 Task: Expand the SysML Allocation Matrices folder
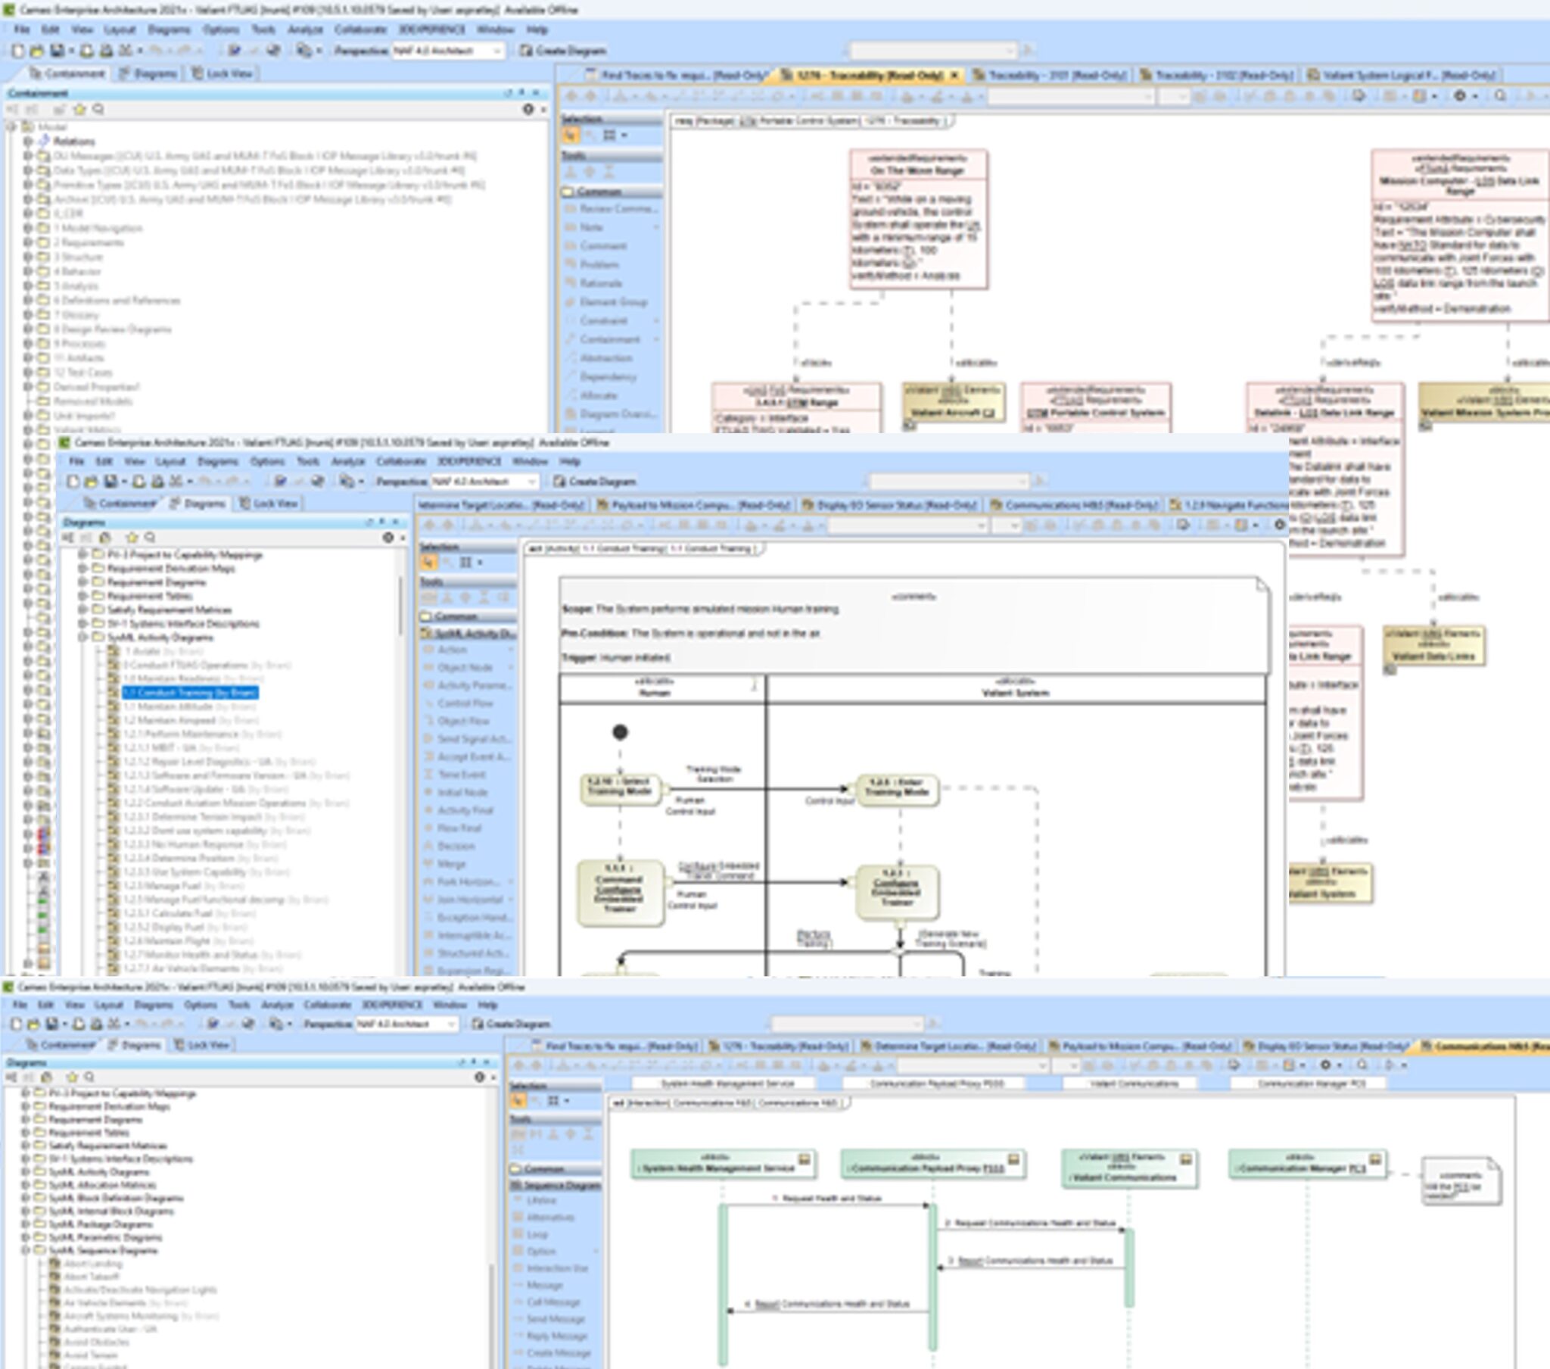[x=25, y=1185]
